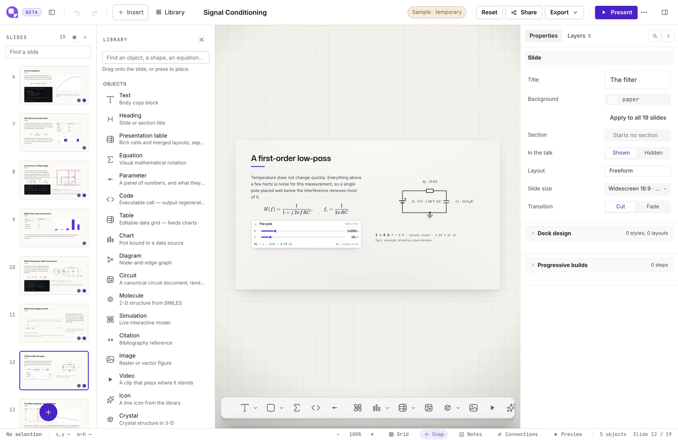Click the Reset button
Viewport: 678px width, 440px height.
click(x=489, y=13)
